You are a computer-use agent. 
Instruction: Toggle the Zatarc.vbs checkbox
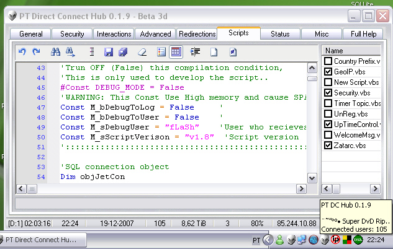pos(328,146)
